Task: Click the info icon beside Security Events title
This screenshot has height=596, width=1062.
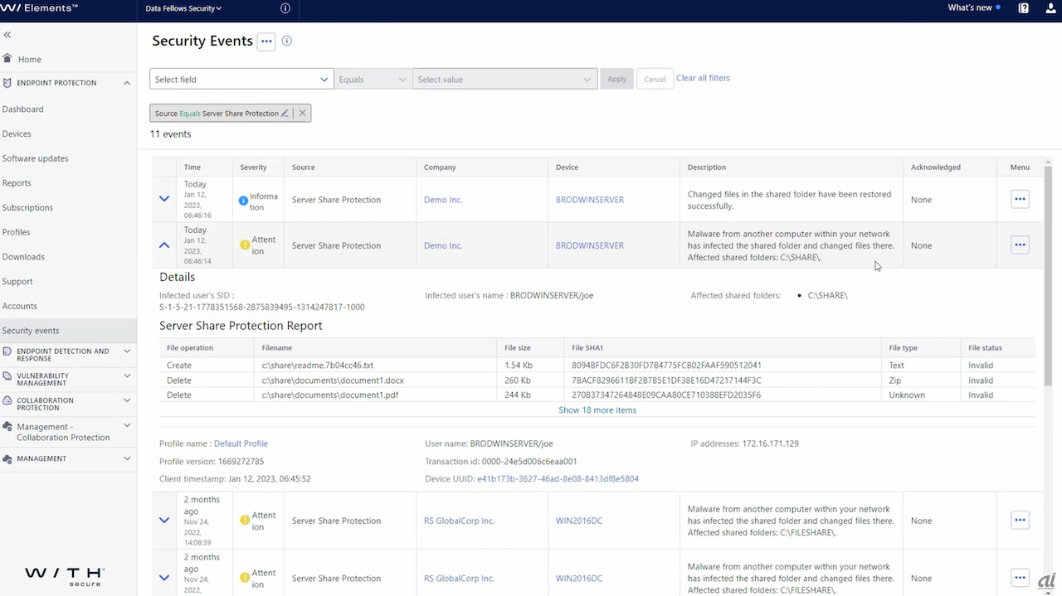Action: point(287,41)
